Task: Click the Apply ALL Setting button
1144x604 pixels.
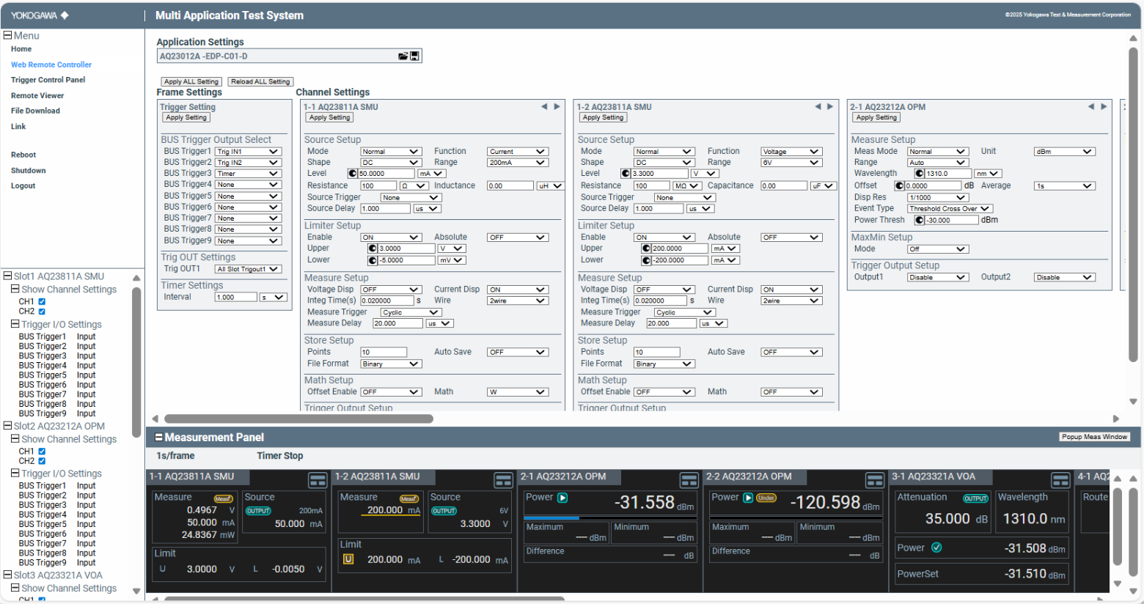Action: pyautogui.click(x=191, y=82)
